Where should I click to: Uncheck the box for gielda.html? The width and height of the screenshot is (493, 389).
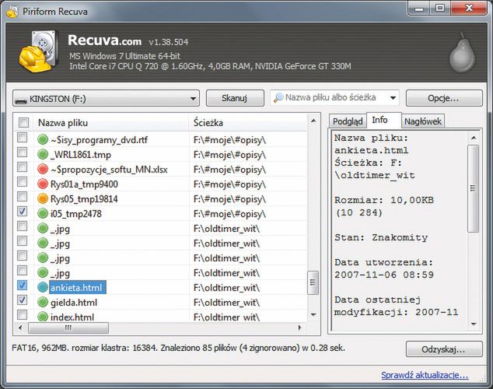[22, 300]
